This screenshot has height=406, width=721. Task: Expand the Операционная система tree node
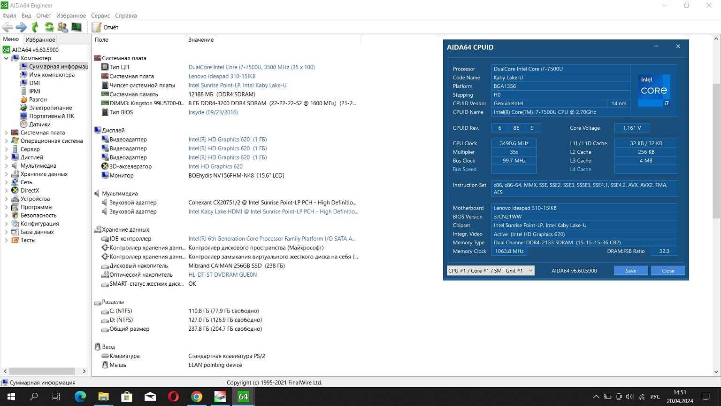click(6, 141)
